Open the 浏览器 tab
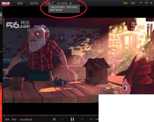 click(34, 3)
